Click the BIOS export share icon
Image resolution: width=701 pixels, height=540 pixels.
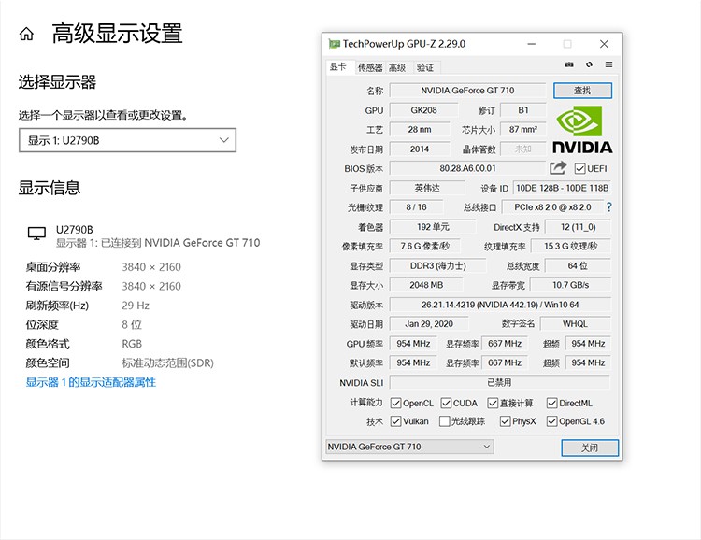[558, 168]
